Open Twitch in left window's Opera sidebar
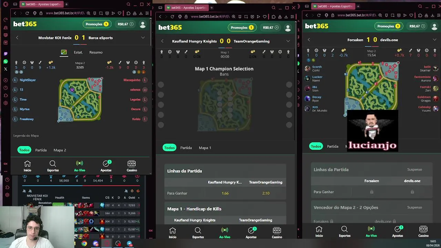 pyautogui.click(x=6, y=54)
